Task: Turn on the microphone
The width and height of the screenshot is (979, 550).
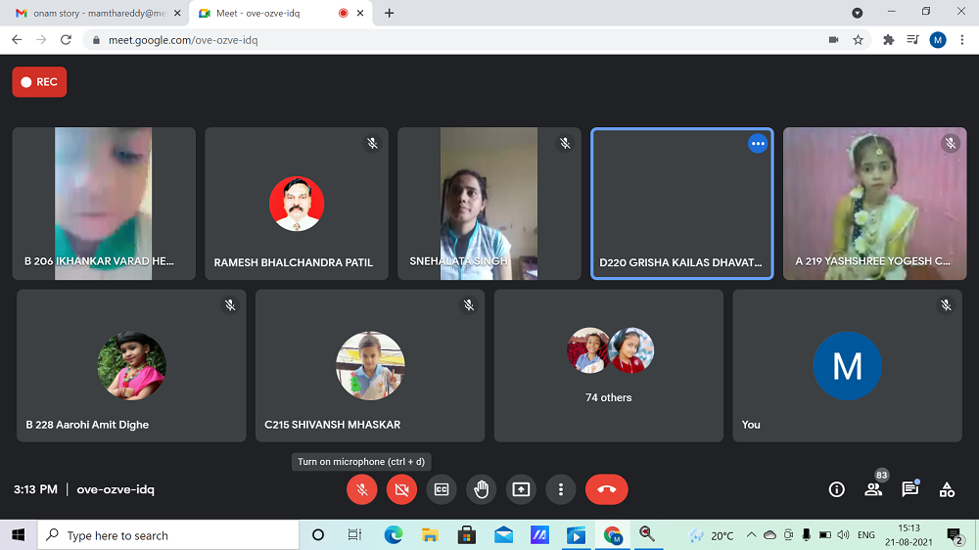Action: (361, 489)
